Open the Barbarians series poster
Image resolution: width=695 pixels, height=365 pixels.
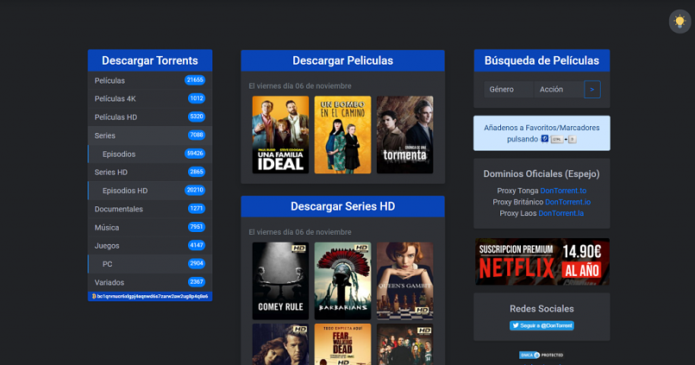342,280
